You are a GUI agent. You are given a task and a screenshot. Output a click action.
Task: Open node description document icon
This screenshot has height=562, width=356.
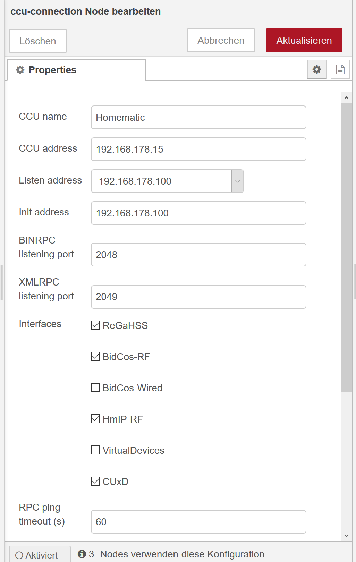[x=340, y=69]
